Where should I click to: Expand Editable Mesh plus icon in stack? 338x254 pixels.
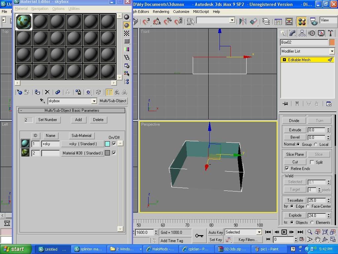(284, 60)
